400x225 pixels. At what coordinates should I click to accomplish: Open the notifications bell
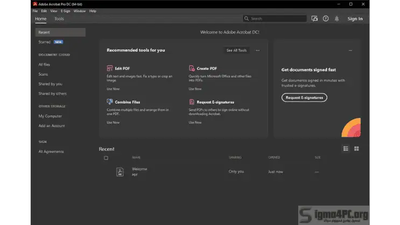click(x=336, y=19)
